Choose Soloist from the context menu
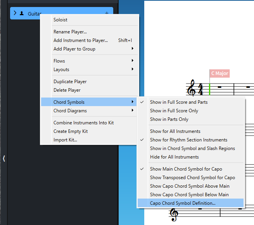The height and width of the screenshot is (225, 254). (89, 20)
